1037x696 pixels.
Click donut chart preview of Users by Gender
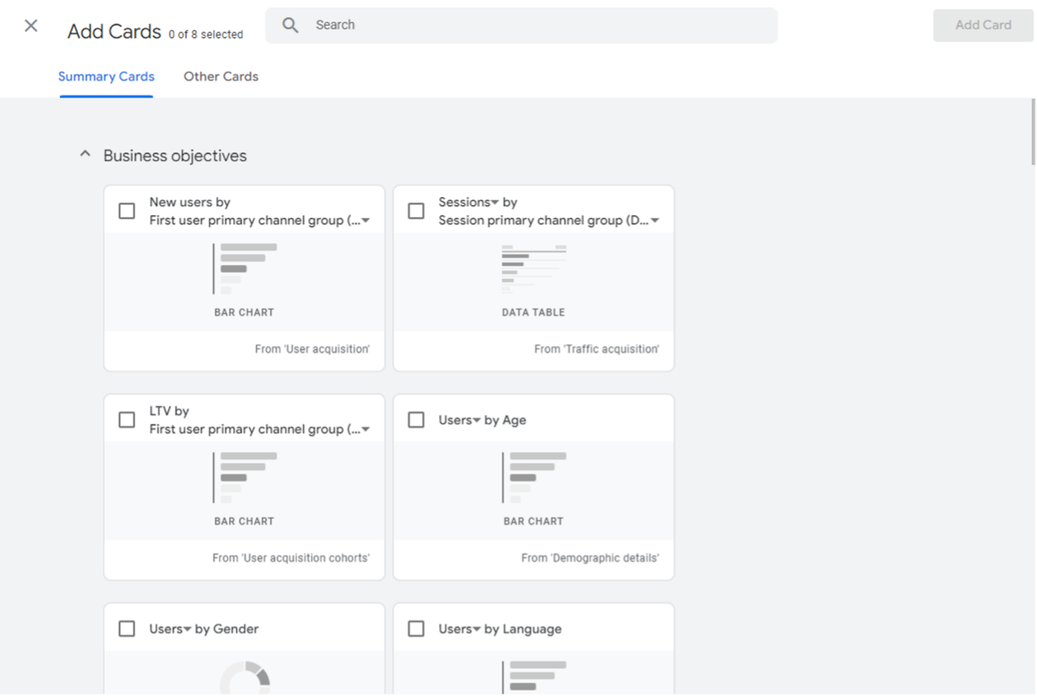[x=245, y=678]
